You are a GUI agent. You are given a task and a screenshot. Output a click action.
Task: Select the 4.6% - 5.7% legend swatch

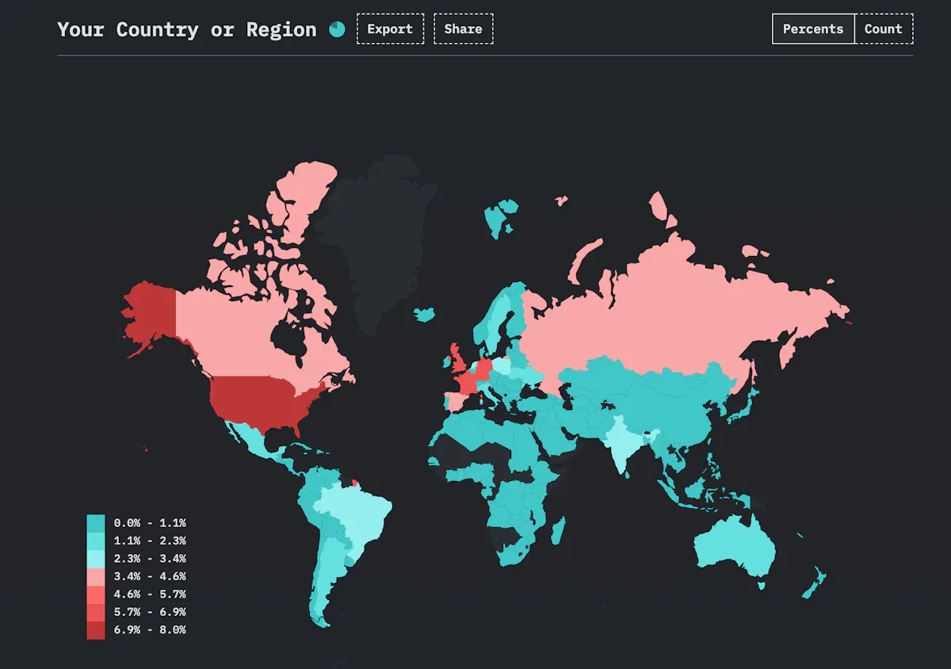[x=96, y=594]
